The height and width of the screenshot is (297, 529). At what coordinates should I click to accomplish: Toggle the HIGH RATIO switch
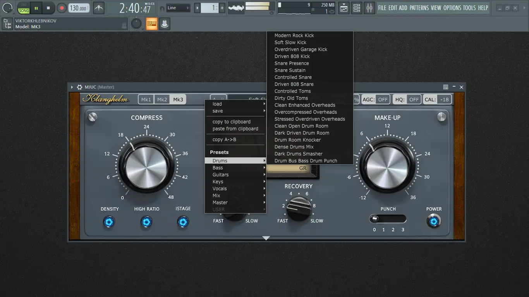(146, 222)
